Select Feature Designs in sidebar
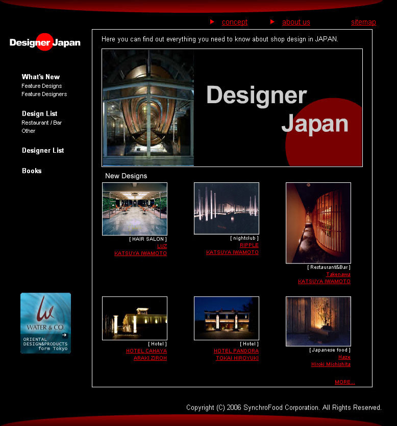Image resolution: width=397 pixels, height=426 pixels. point(42,86)
